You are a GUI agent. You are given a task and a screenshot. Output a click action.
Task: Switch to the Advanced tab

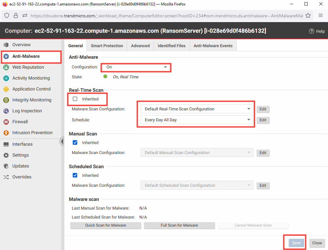tap(140, 46)
